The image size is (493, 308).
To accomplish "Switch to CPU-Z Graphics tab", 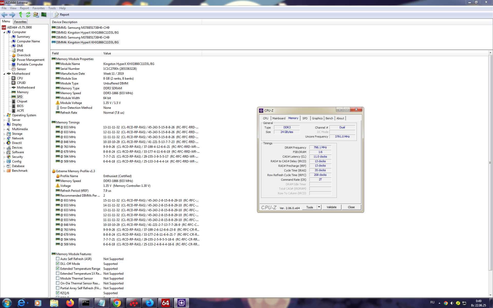I will (317, 118).
